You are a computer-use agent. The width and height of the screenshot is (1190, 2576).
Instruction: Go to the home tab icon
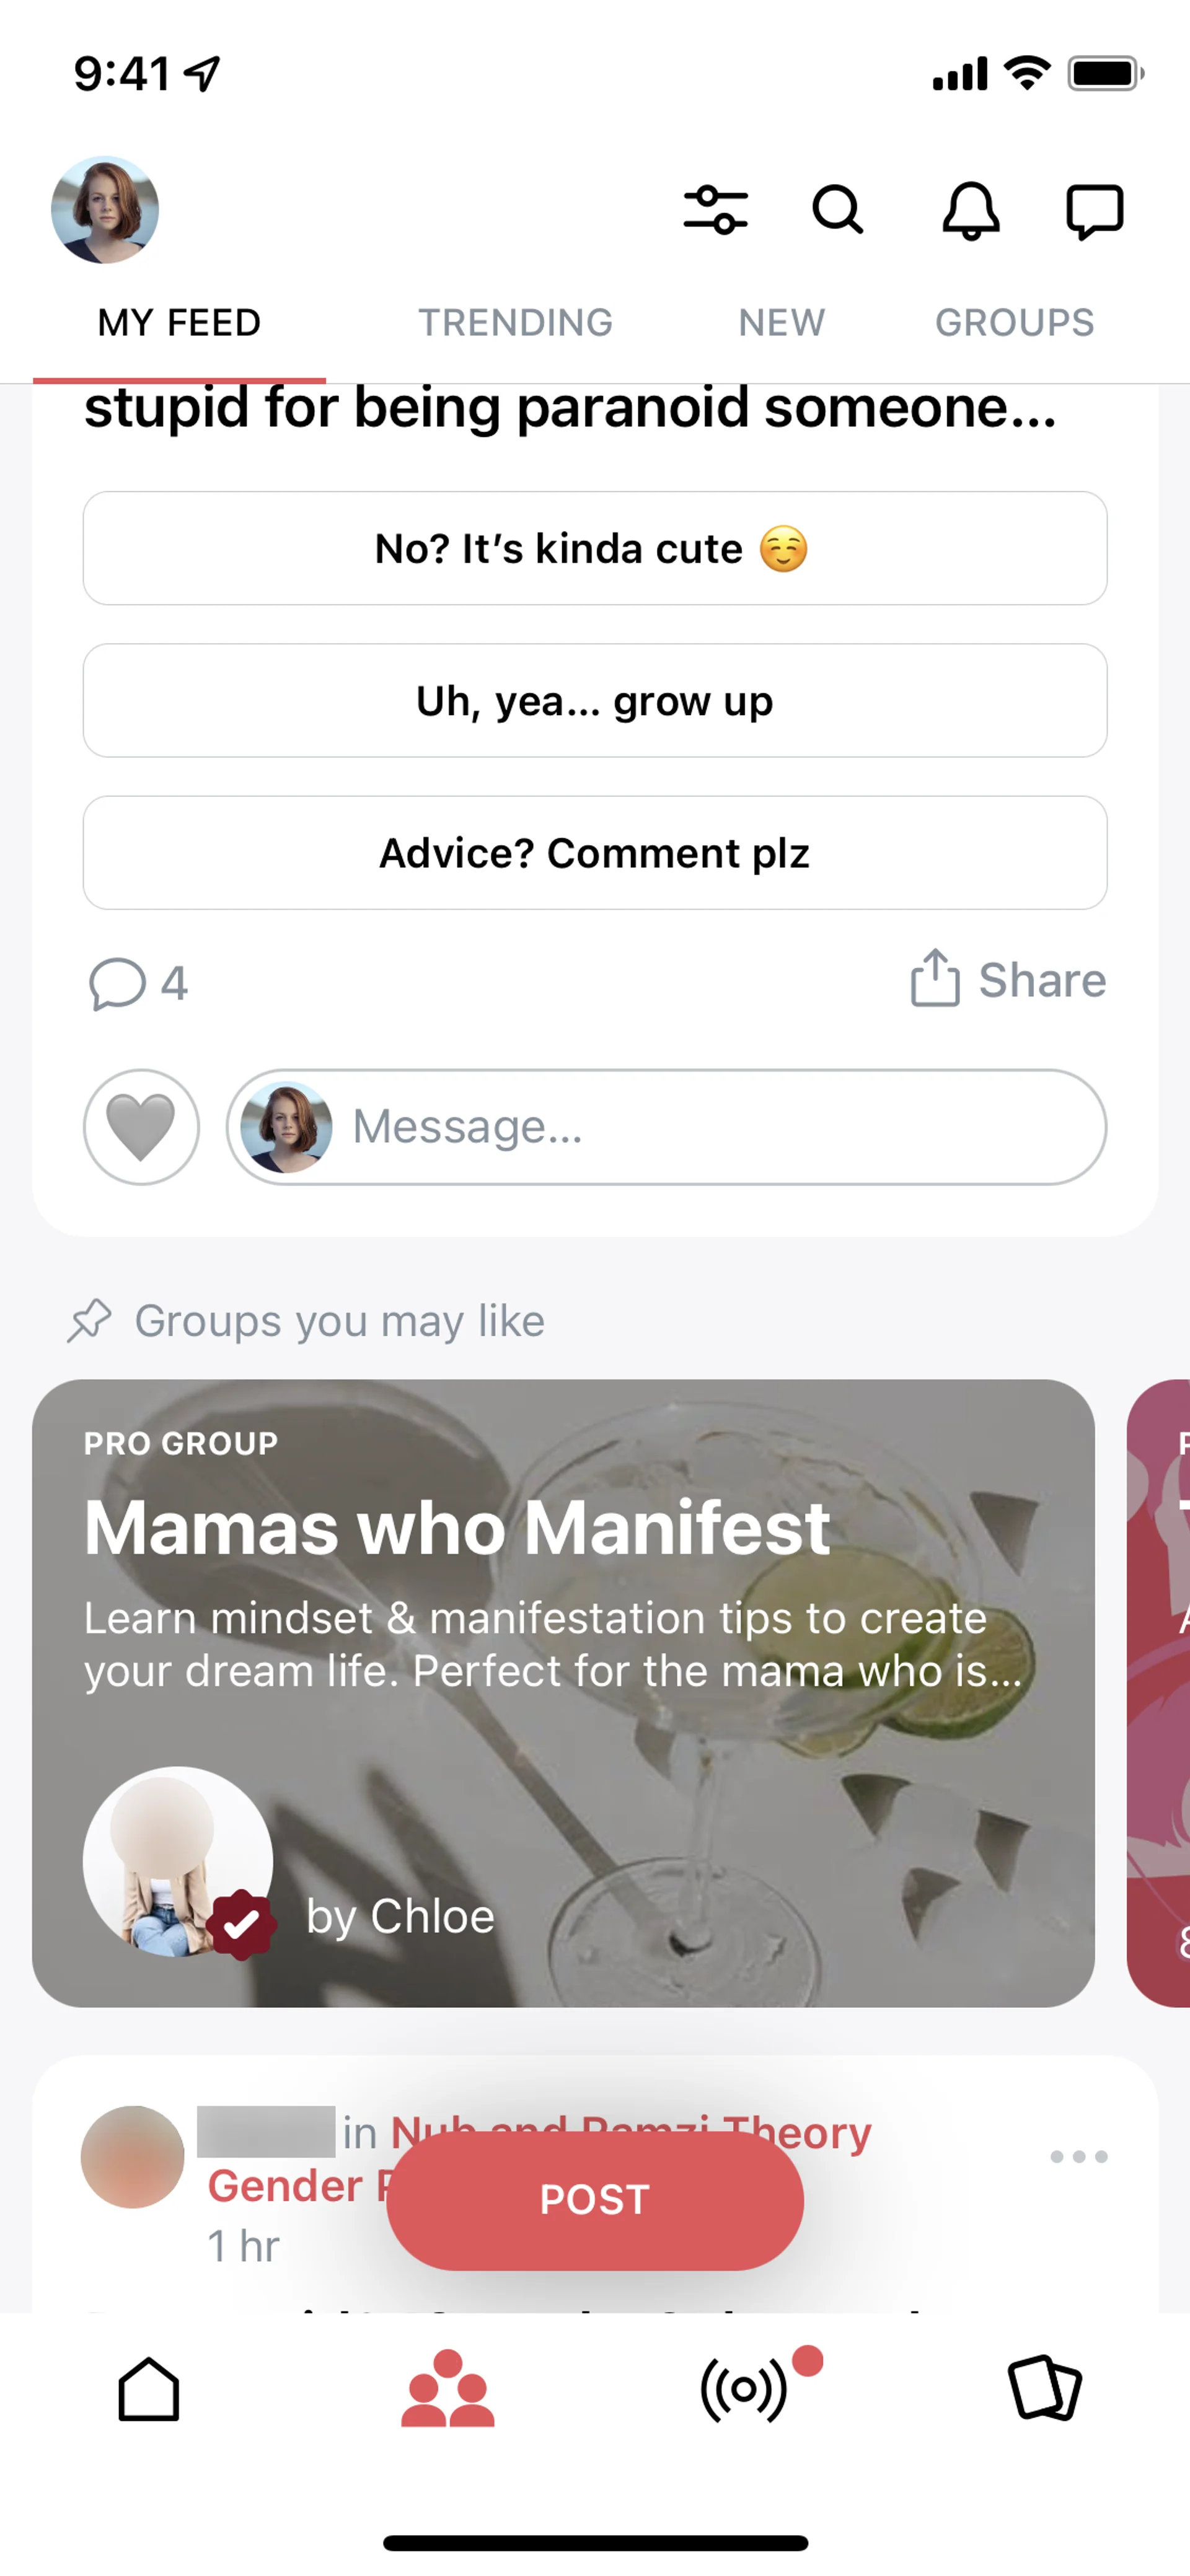pyautogui.click(x=148, y=2390)
